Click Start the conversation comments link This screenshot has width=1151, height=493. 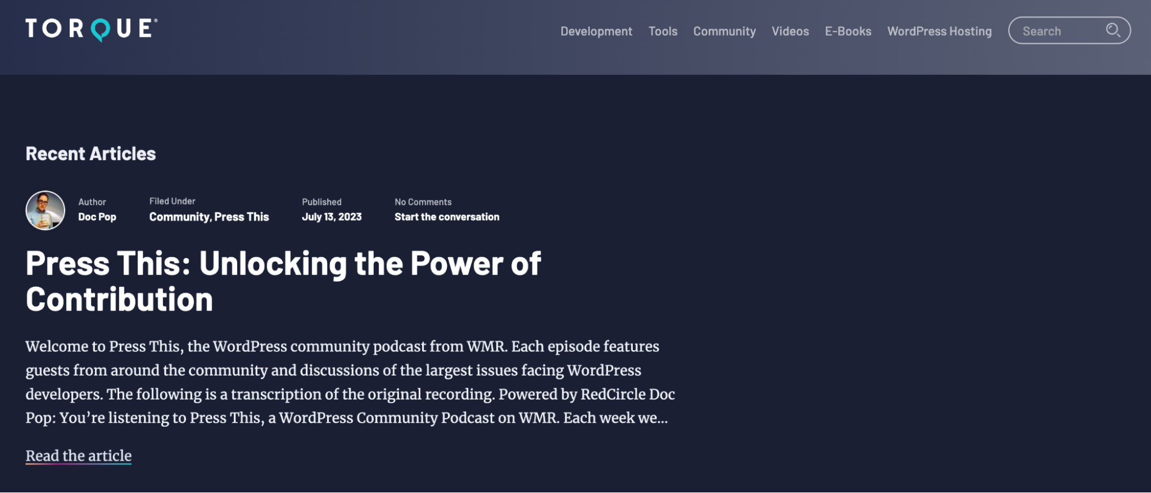tap(447, 217)
